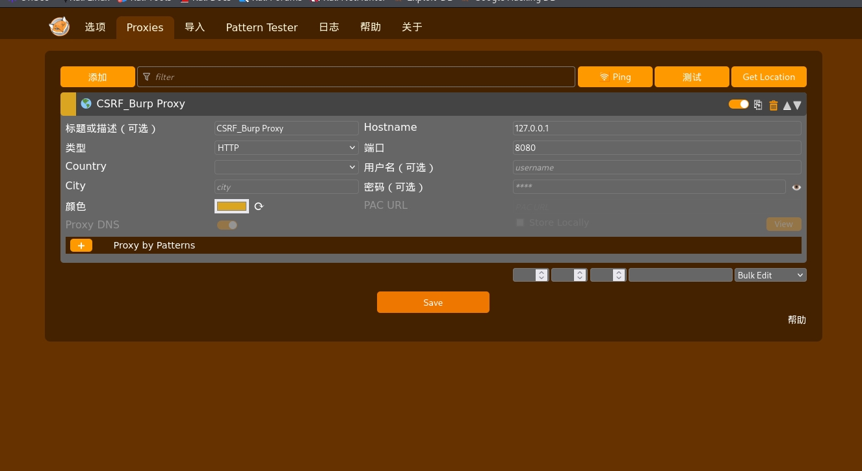Click the Ping button
This screenshot has width=862, height=471.
click(x=615, y=77)
